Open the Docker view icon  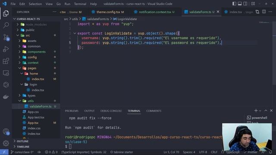tap(6, 96)
